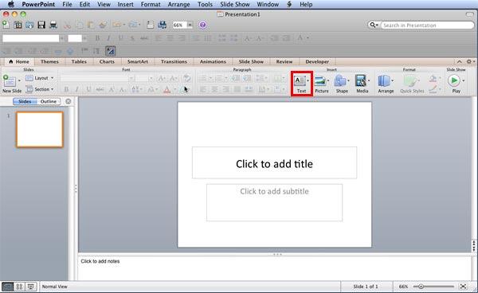Expand the Arrange dropdown arrow
This screenshot has width=478, height=293.
tap(392, 80)
